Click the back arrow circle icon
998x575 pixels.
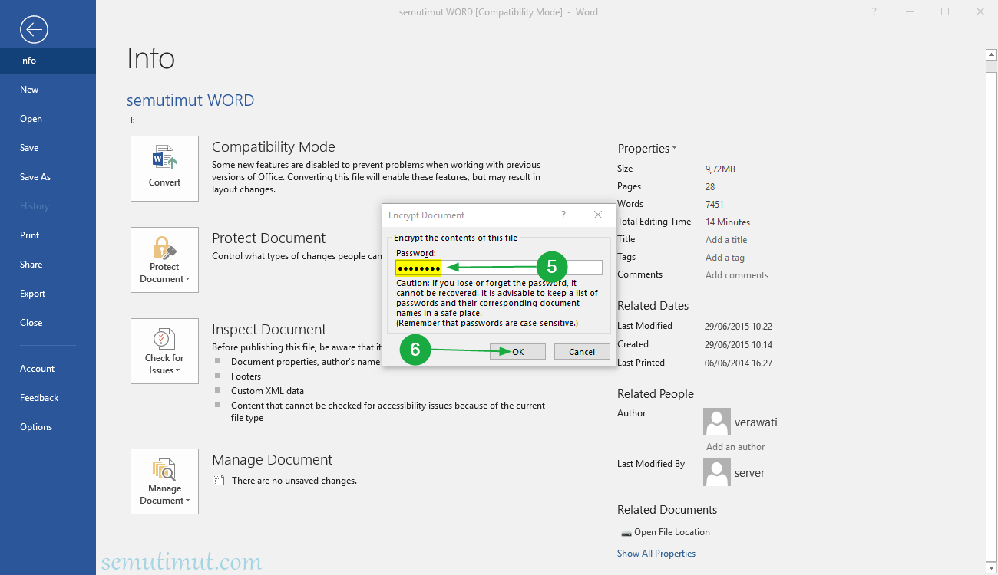[35, 30]
